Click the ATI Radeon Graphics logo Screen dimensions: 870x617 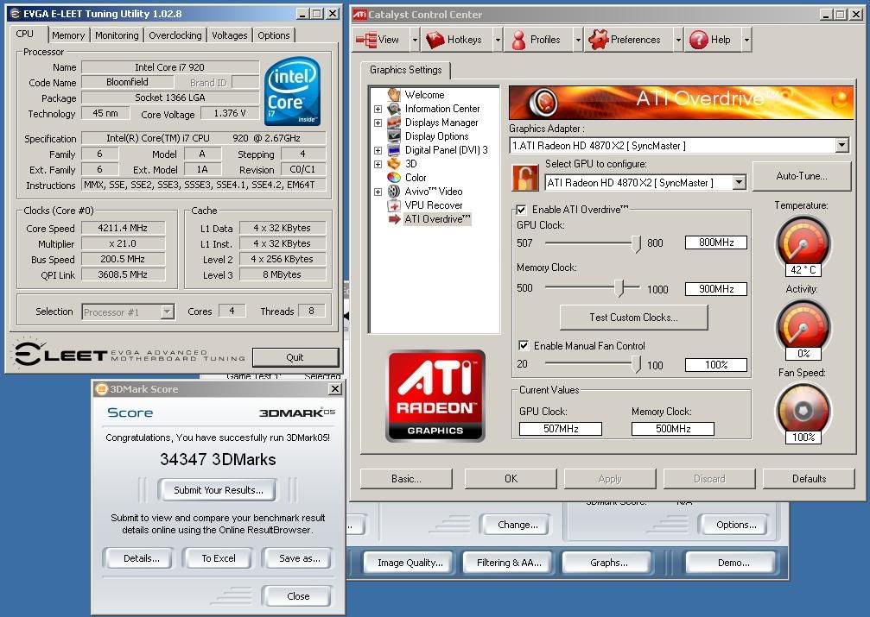[435, 395]
